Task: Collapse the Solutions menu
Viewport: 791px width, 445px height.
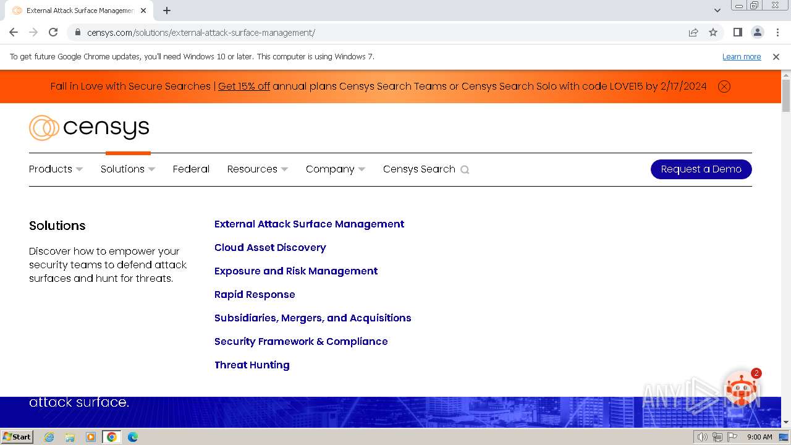Action: (128, 169)
